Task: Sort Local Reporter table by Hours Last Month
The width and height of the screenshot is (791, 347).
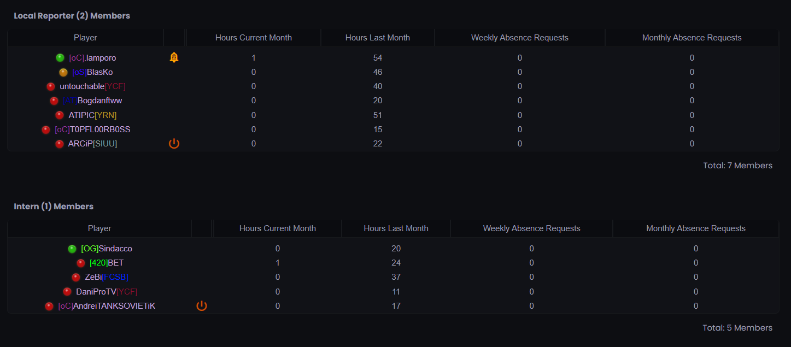Action: click(378, 38)
